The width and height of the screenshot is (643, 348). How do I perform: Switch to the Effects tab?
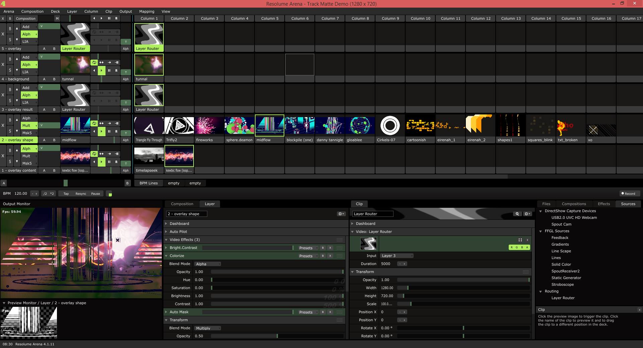click(603, 204)
